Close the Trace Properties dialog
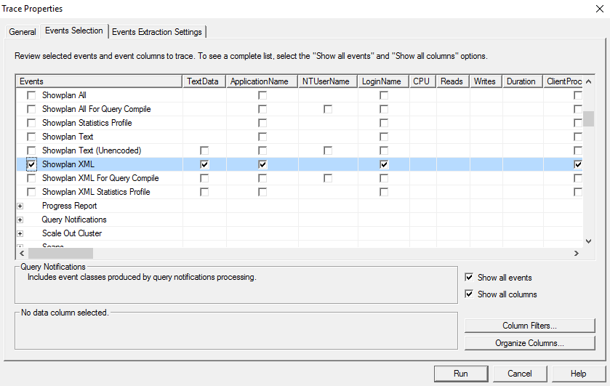 tap(598, 9)
